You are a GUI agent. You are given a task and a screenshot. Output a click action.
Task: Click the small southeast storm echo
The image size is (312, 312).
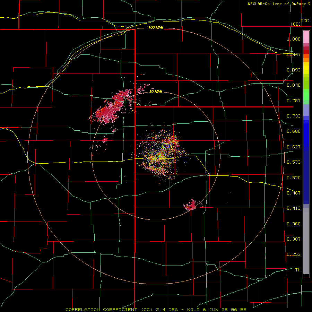coord(191,205)
